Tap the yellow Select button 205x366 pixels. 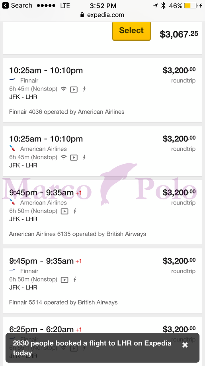tap(131, 31)
